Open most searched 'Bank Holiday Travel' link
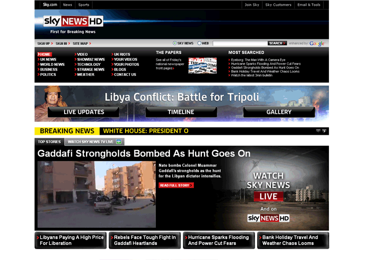The height and width of the screenshot is (260, 365). point(264,72)
